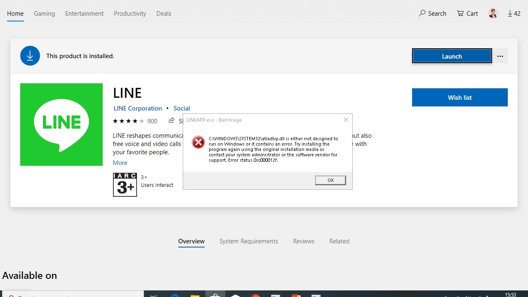
Task: Click the green LINE app logo
Action: (61, 125)
